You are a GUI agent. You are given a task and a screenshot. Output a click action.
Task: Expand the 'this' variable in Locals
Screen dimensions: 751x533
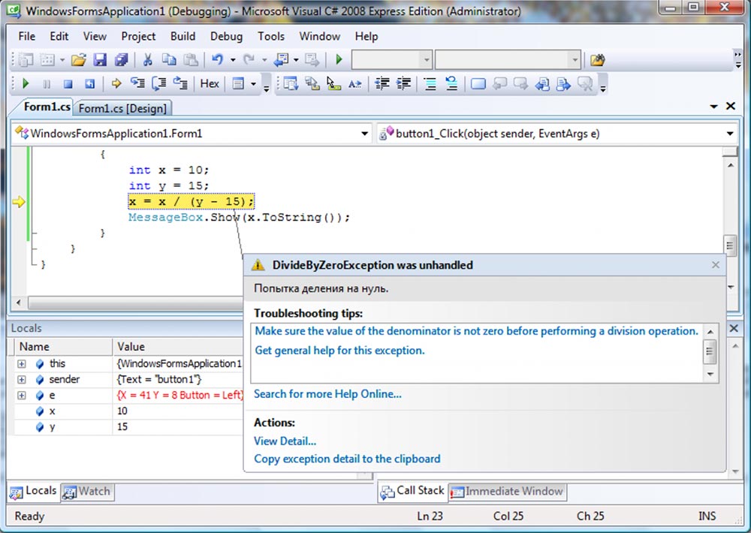(22, 364)
